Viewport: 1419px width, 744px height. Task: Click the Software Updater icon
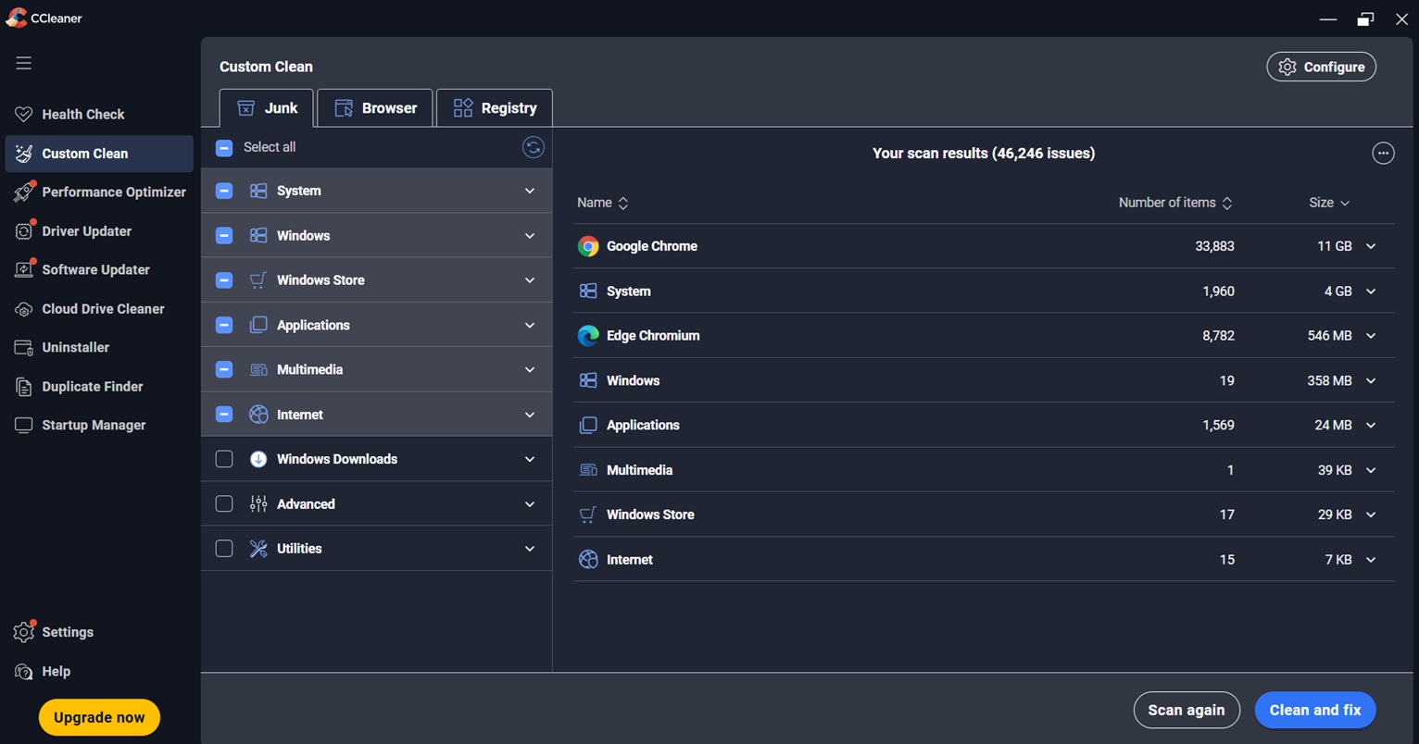[x=24, y=270]
